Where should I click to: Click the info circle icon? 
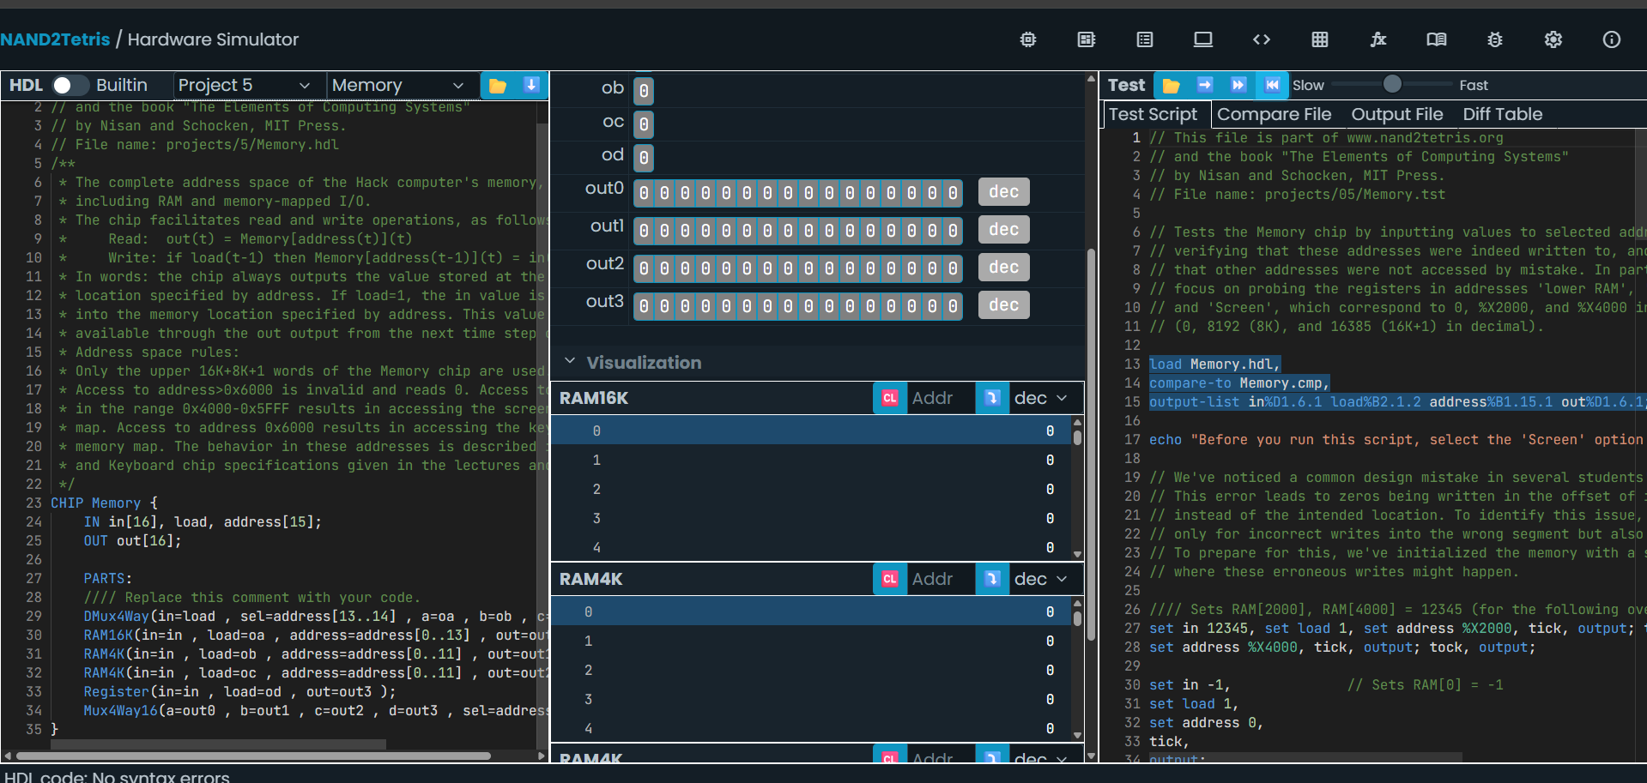[1611, 39]
